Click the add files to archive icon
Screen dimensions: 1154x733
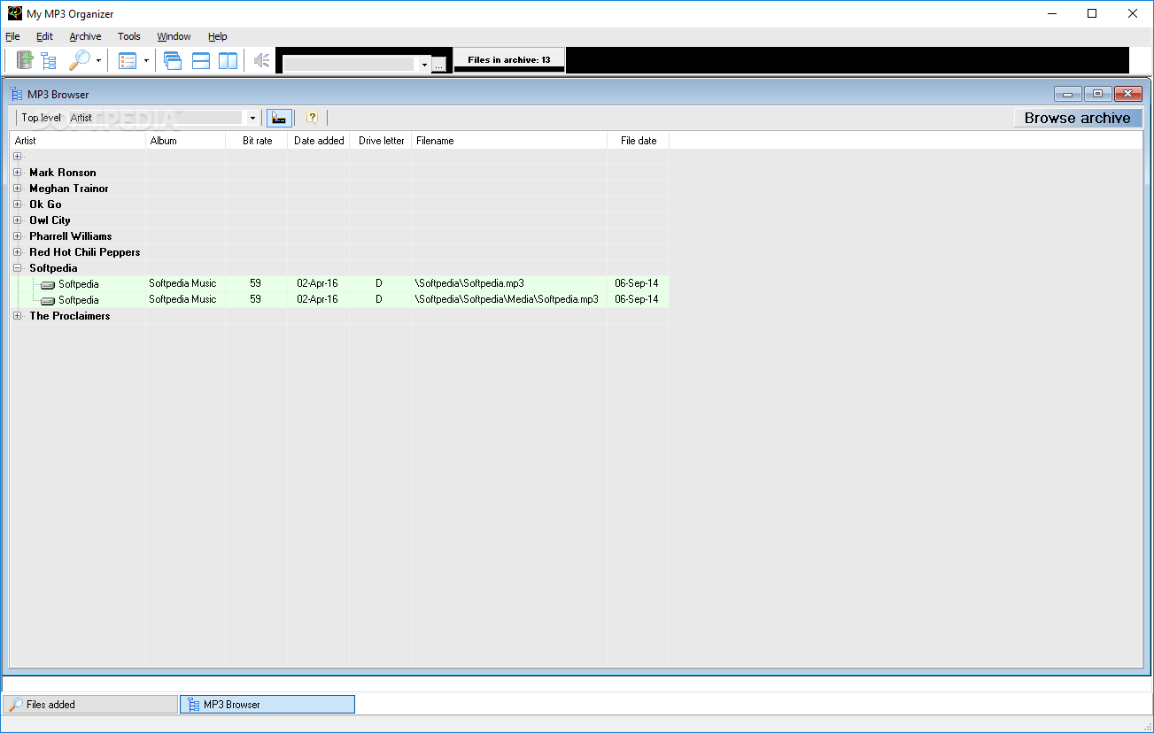click(25, 60)
